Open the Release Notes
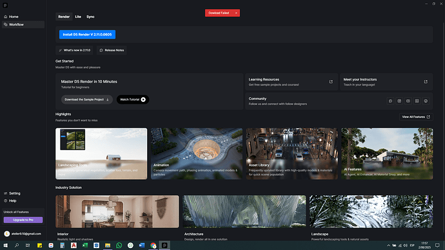 pyautogui.click(x=112, y=50)
